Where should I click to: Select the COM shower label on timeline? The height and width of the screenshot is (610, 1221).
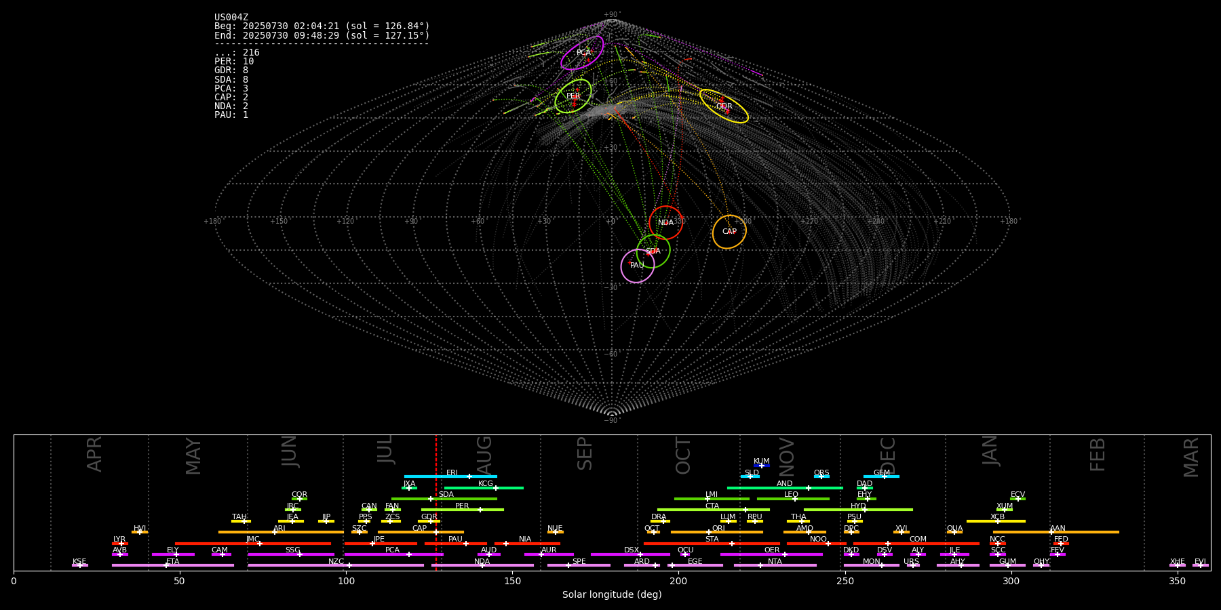(x=918, y=540)
